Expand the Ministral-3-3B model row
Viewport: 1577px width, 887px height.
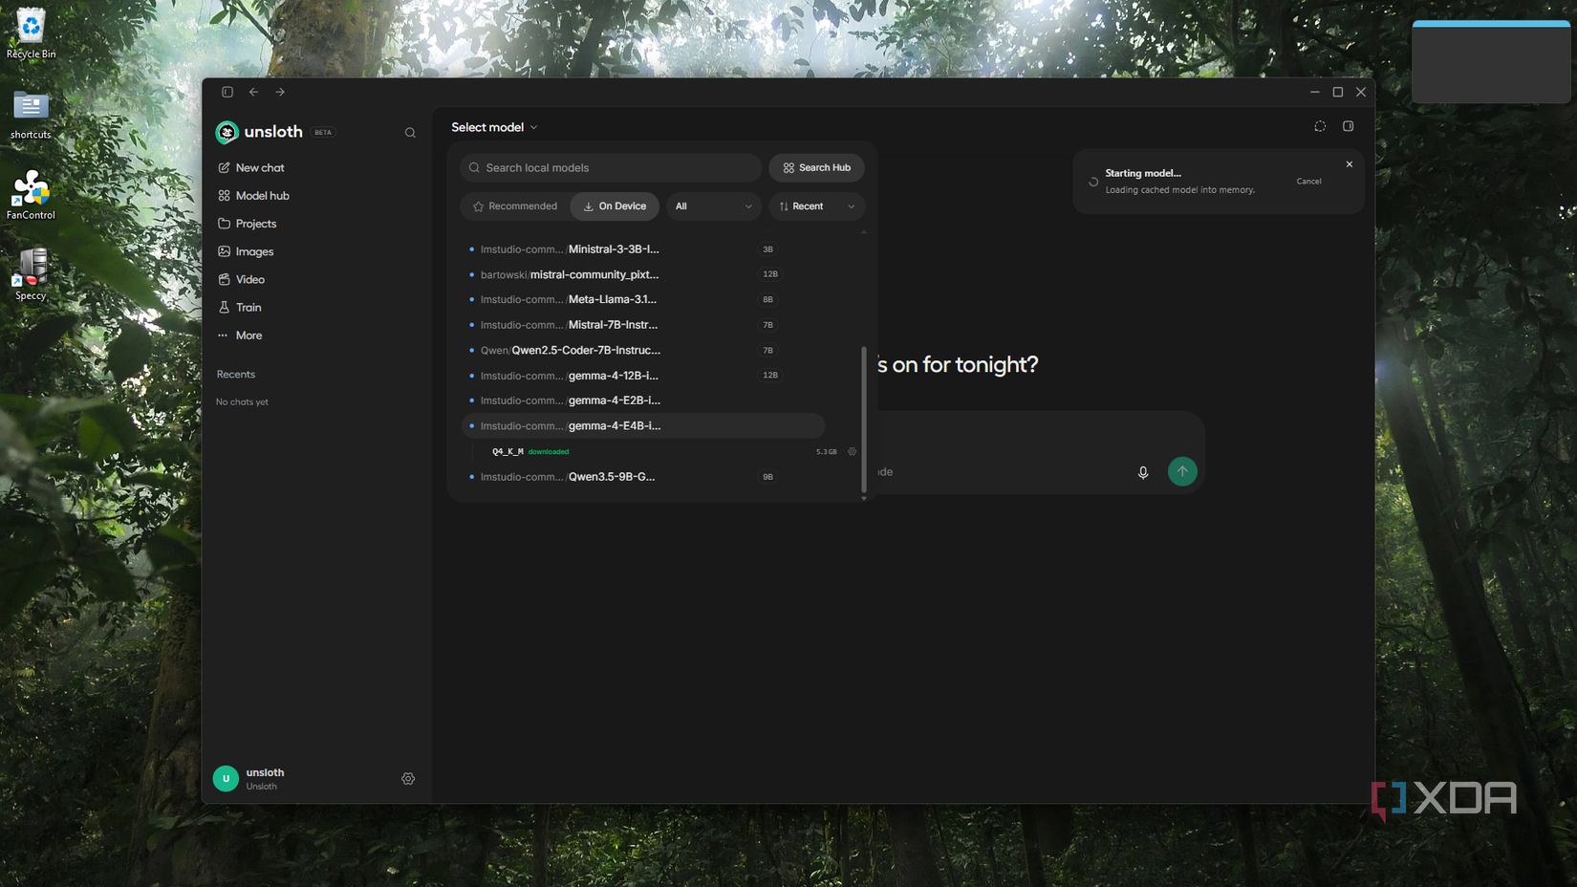[642, 249]
